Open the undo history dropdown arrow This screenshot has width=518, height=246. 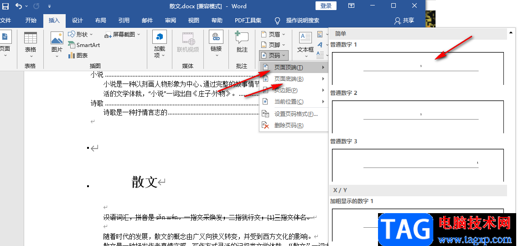(x=26, y=6)
